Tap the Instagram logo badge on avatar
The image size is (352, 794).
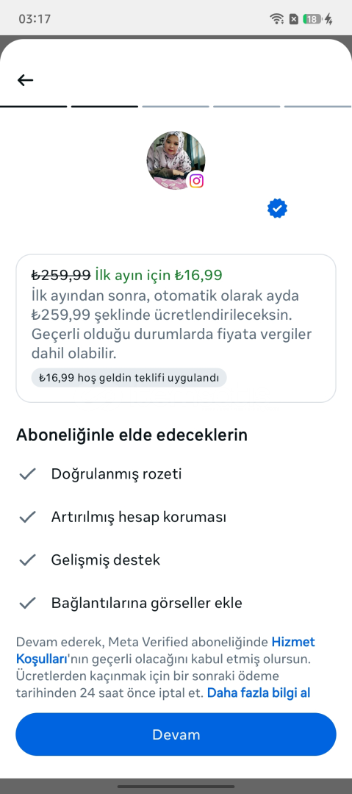tap(196, 181)
